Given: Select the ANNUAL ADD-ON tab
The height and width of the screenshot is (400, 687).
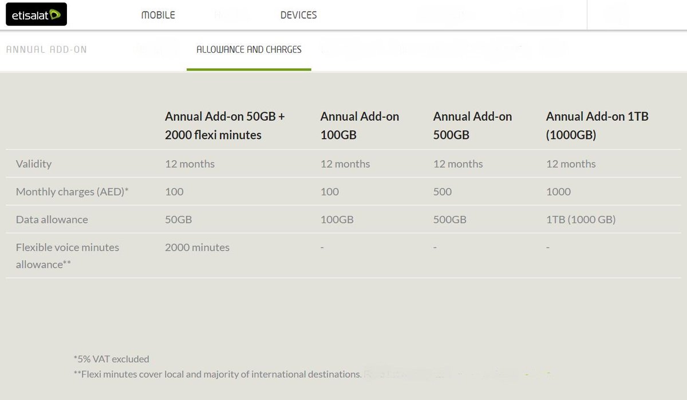Looking at the screenshot, I should [46, 49].
